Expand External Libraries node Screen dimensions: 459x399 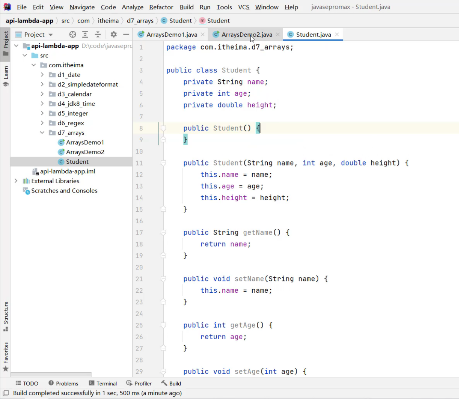[16, 181]
